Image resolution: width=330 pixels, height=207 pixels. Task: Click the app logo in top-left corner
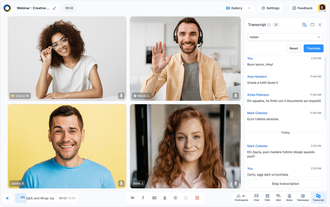pos(7,8)
